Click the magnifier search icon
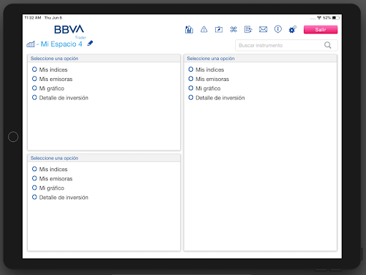The image size is (366, 275). (328, 45)
